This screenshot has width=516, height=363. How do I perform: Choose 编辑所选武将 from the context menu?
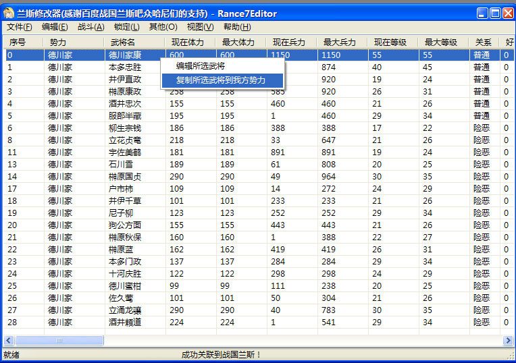click(201, 66)
